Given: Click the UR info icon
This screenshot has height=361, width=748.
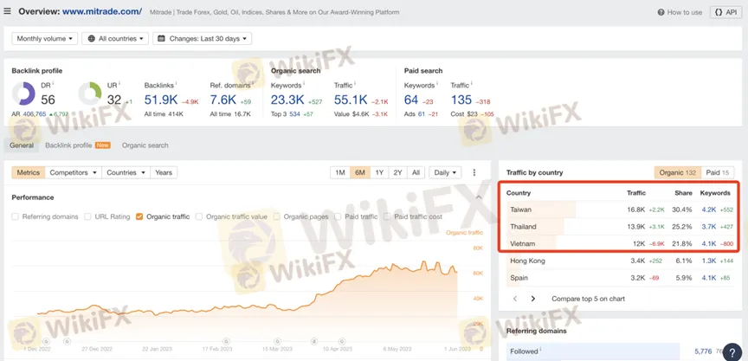Looking at the screenshot, I should tap(119, 84).
